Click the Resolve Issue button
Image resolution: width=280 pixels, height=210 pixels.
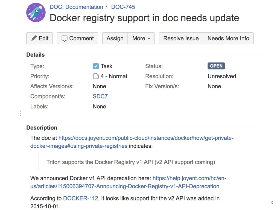click(181, 38)
